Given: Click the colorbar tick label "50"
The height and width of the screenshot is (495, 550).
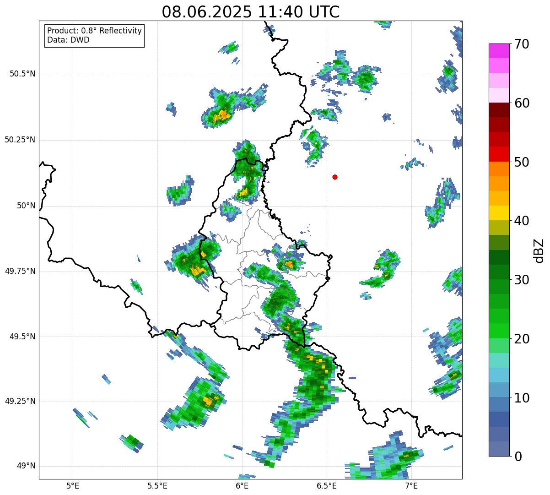Looking at the screenshot, I should pyautogui.click(x=522, y=162).
